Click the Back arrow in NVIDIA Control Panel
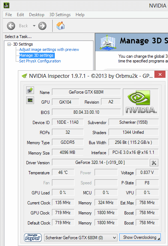The width and height of the screenshot is (168, 246). point(11,26)
